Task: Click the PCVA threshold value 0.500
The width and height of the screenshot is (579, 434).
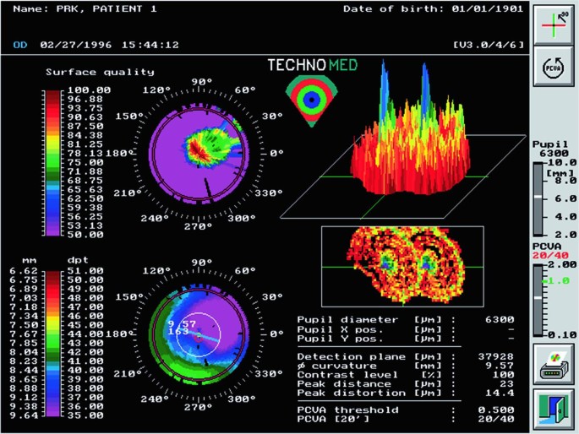Action: pyautogui.click(x=495, y=410)
